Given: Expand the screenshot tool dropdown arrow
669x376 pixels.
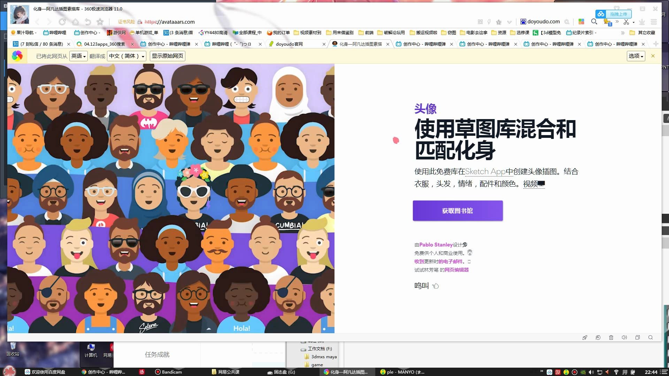Looking at the screenshot, I should 633,22.
